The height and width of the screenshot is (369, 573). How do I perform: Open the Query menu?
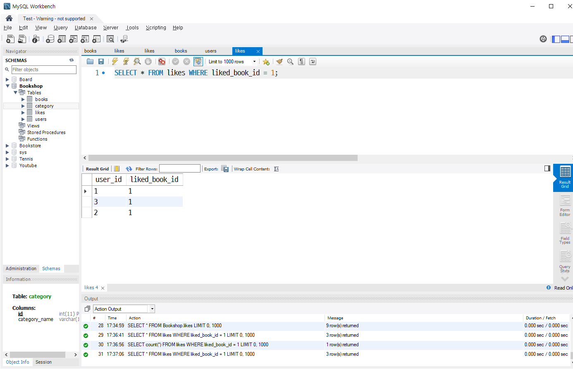pyautogui.click(x=60, y=28)
